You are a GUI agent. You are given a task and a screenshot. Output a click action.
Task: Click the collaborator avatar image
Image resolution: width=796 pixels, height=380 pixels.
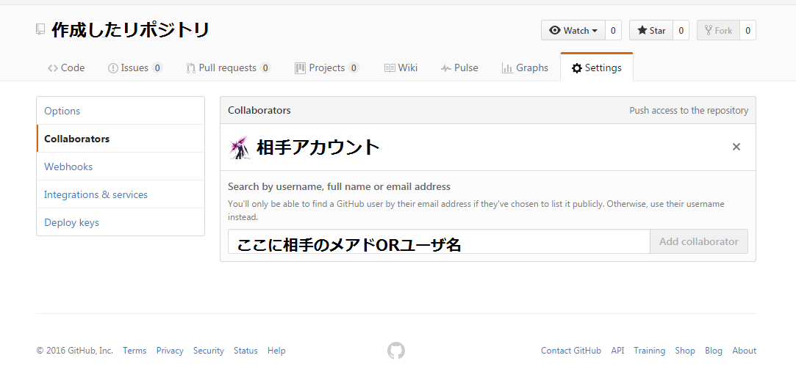[240, 147]
